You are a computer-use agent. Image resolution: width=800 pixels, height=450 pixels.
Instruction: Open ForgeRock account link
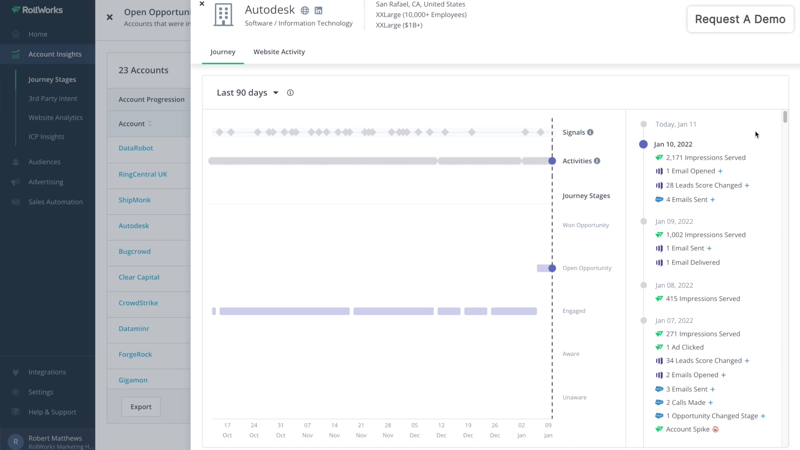[135, 355]
